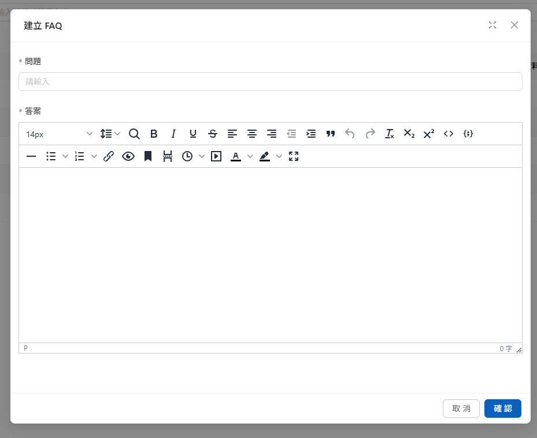Click the find and replace magnifier icon
The height and width of the screenshot is (438, 537).
point(134,134)
